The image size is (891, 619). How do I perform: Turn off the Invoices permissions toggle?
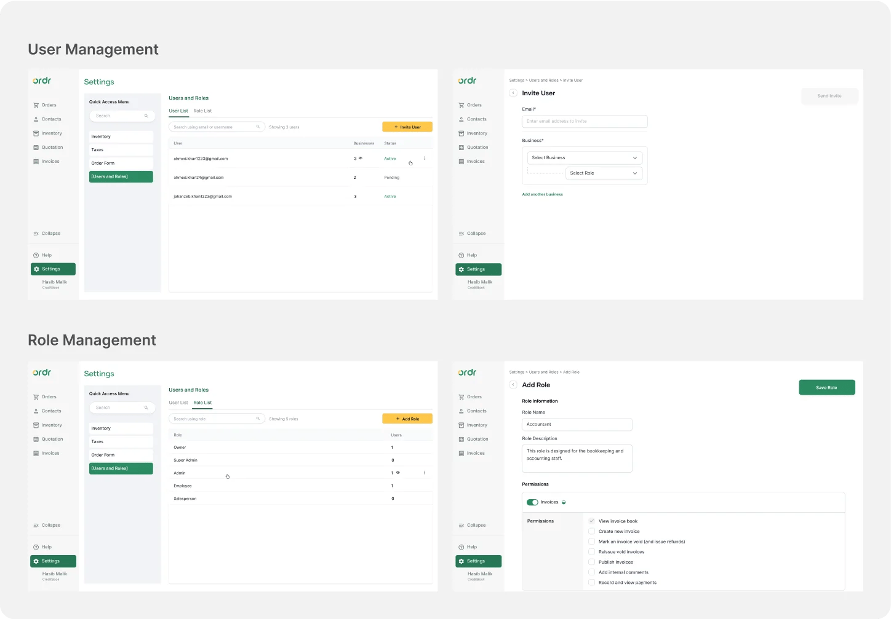coord(532,502)
